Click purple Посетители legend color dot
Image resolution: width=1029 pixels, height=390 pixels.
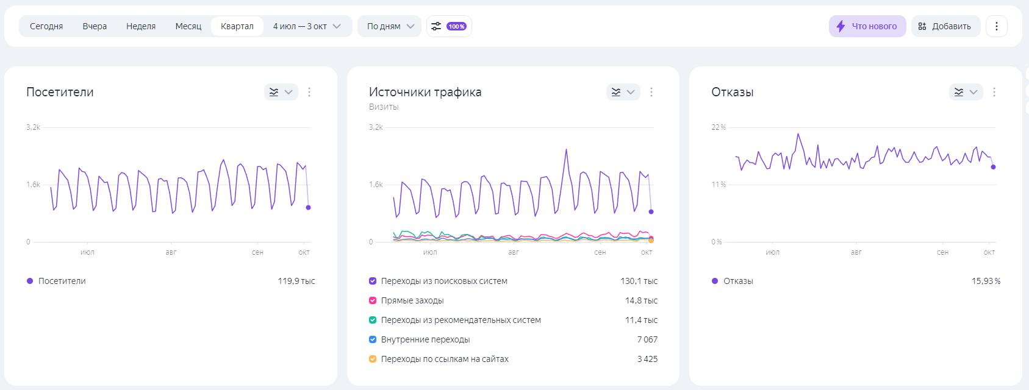(x=30, y=281)
